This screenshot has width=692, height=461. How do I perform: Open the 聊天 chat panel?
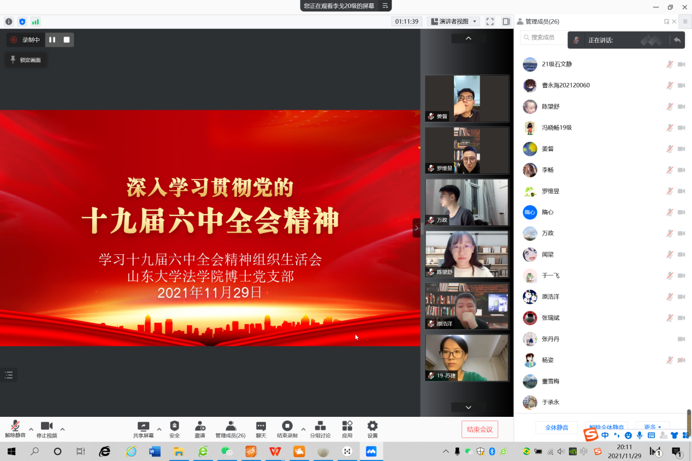[x=261, y=429]
